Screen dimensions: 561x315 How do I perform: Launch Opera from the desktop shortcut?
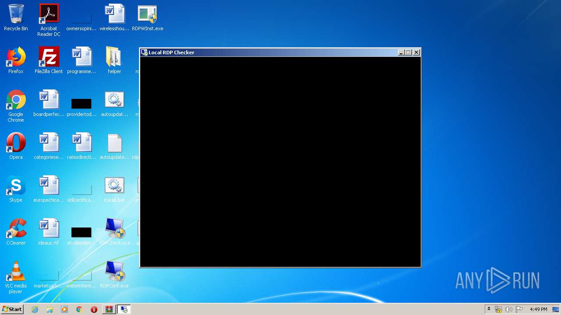click(16, 146)
